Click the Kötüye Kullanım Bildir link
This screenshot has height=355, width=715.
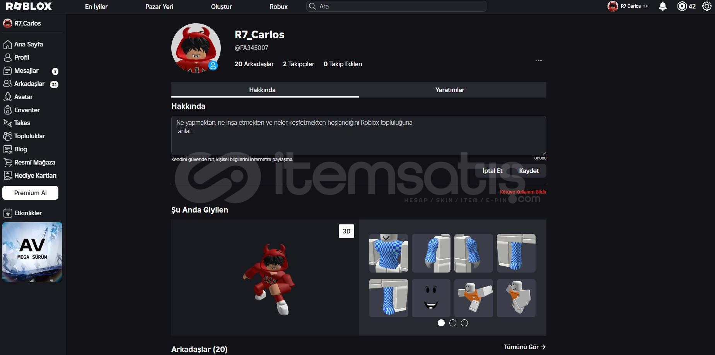[523, 192]
